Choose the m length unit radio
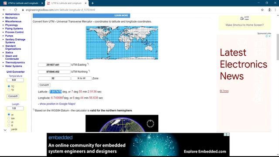 pyautogui.click(x=9, y=114)
